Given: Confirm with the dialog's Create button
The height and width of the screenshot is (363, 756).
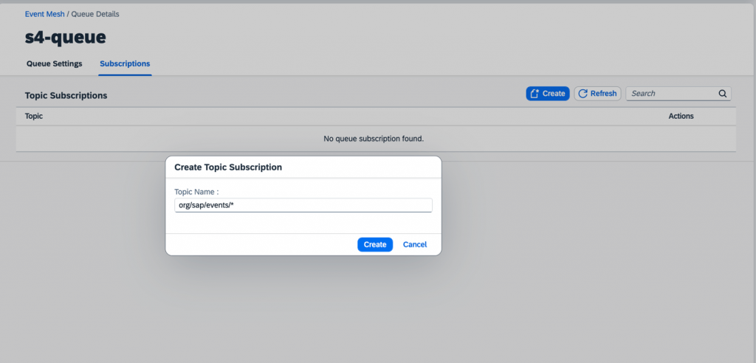Looking at the screenshot, I should [x=375, y=244].
